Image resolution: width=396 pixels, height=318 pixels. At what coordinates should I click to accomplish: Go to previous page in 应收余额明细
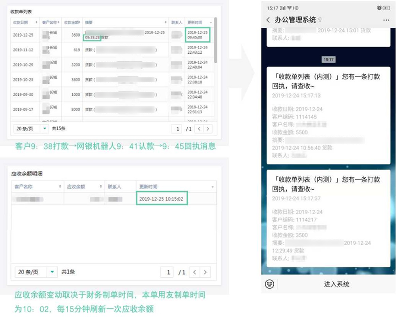(195, 272)
